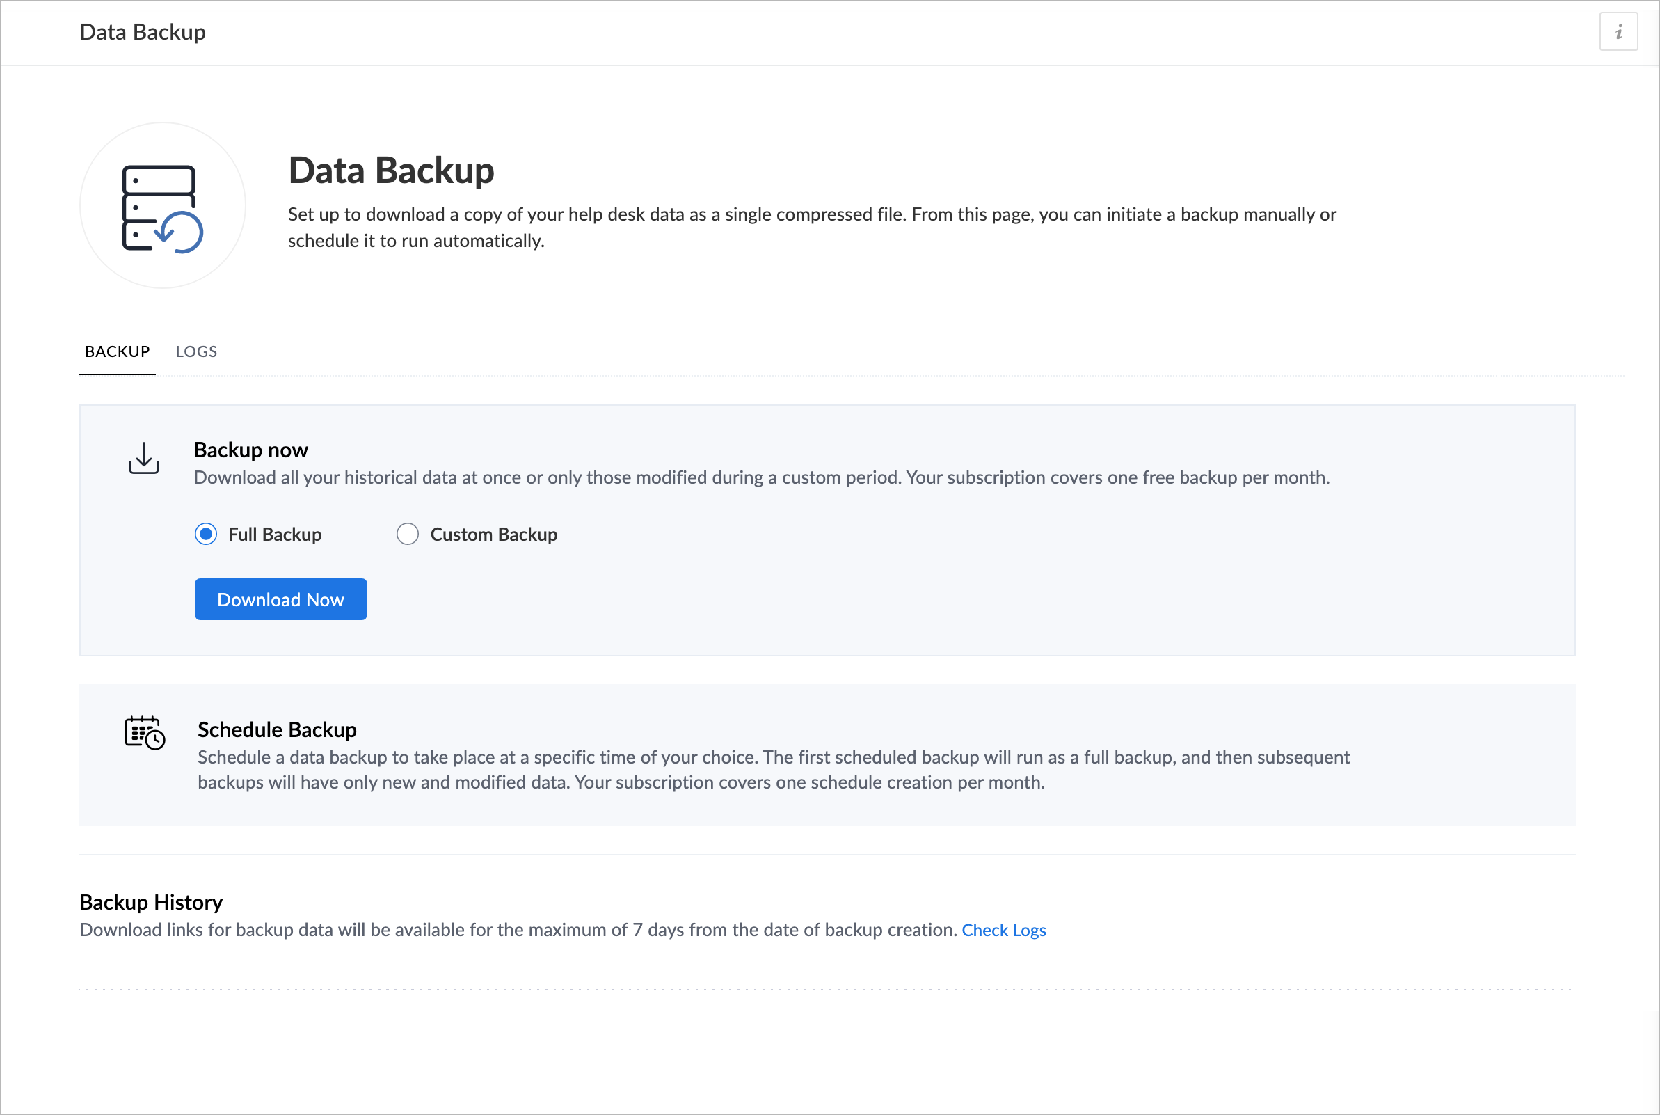Select the Full Backup radio option
1660x1115 pixels.
click(x=206, y=534)
